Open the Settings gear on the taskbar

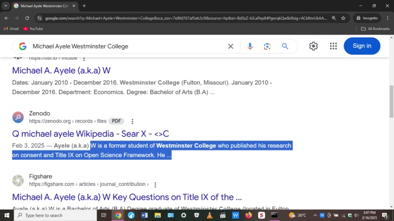pos(184,215)
